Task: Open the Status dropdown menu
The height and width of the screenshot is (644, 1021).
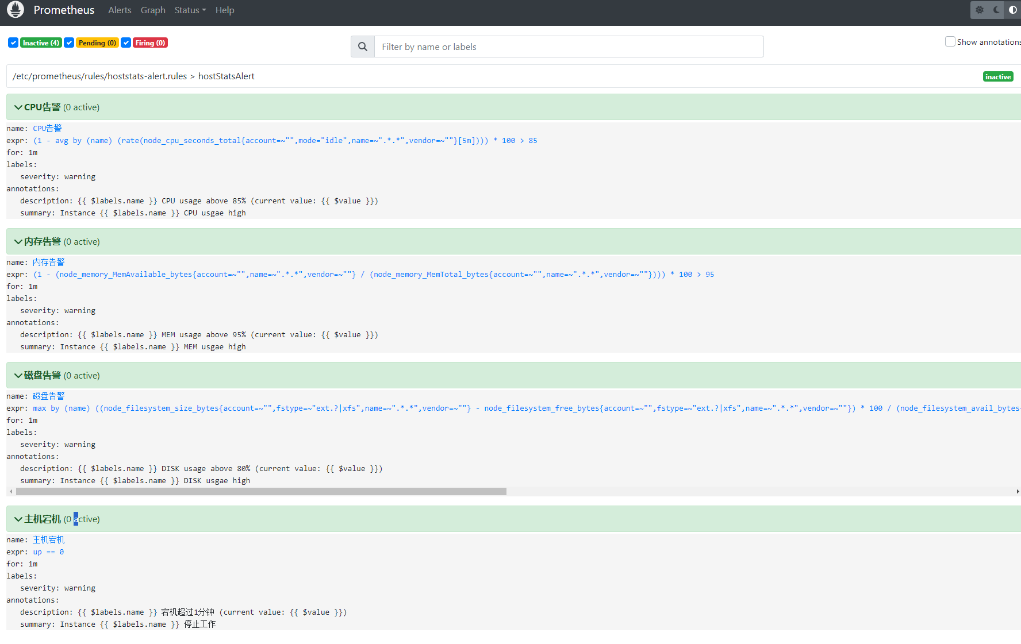Action: point(190,10)
